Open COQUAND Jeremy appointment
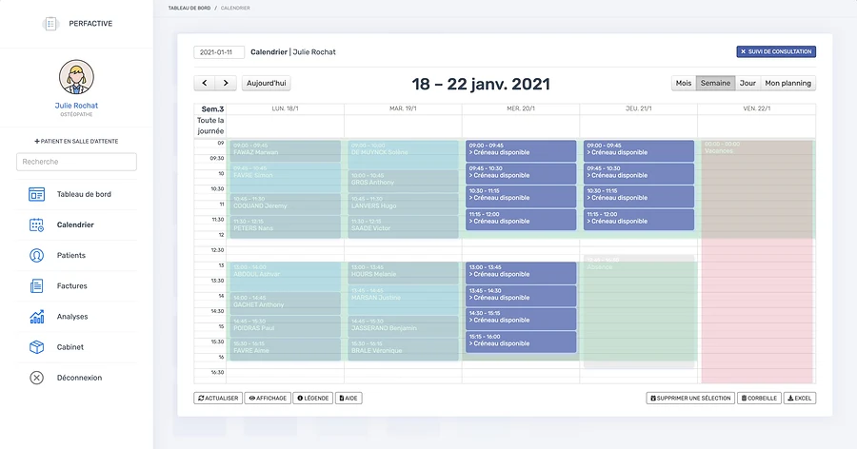The height and width of the screenshot is (449, 857). pyautogui.click(x=286, y=205)
